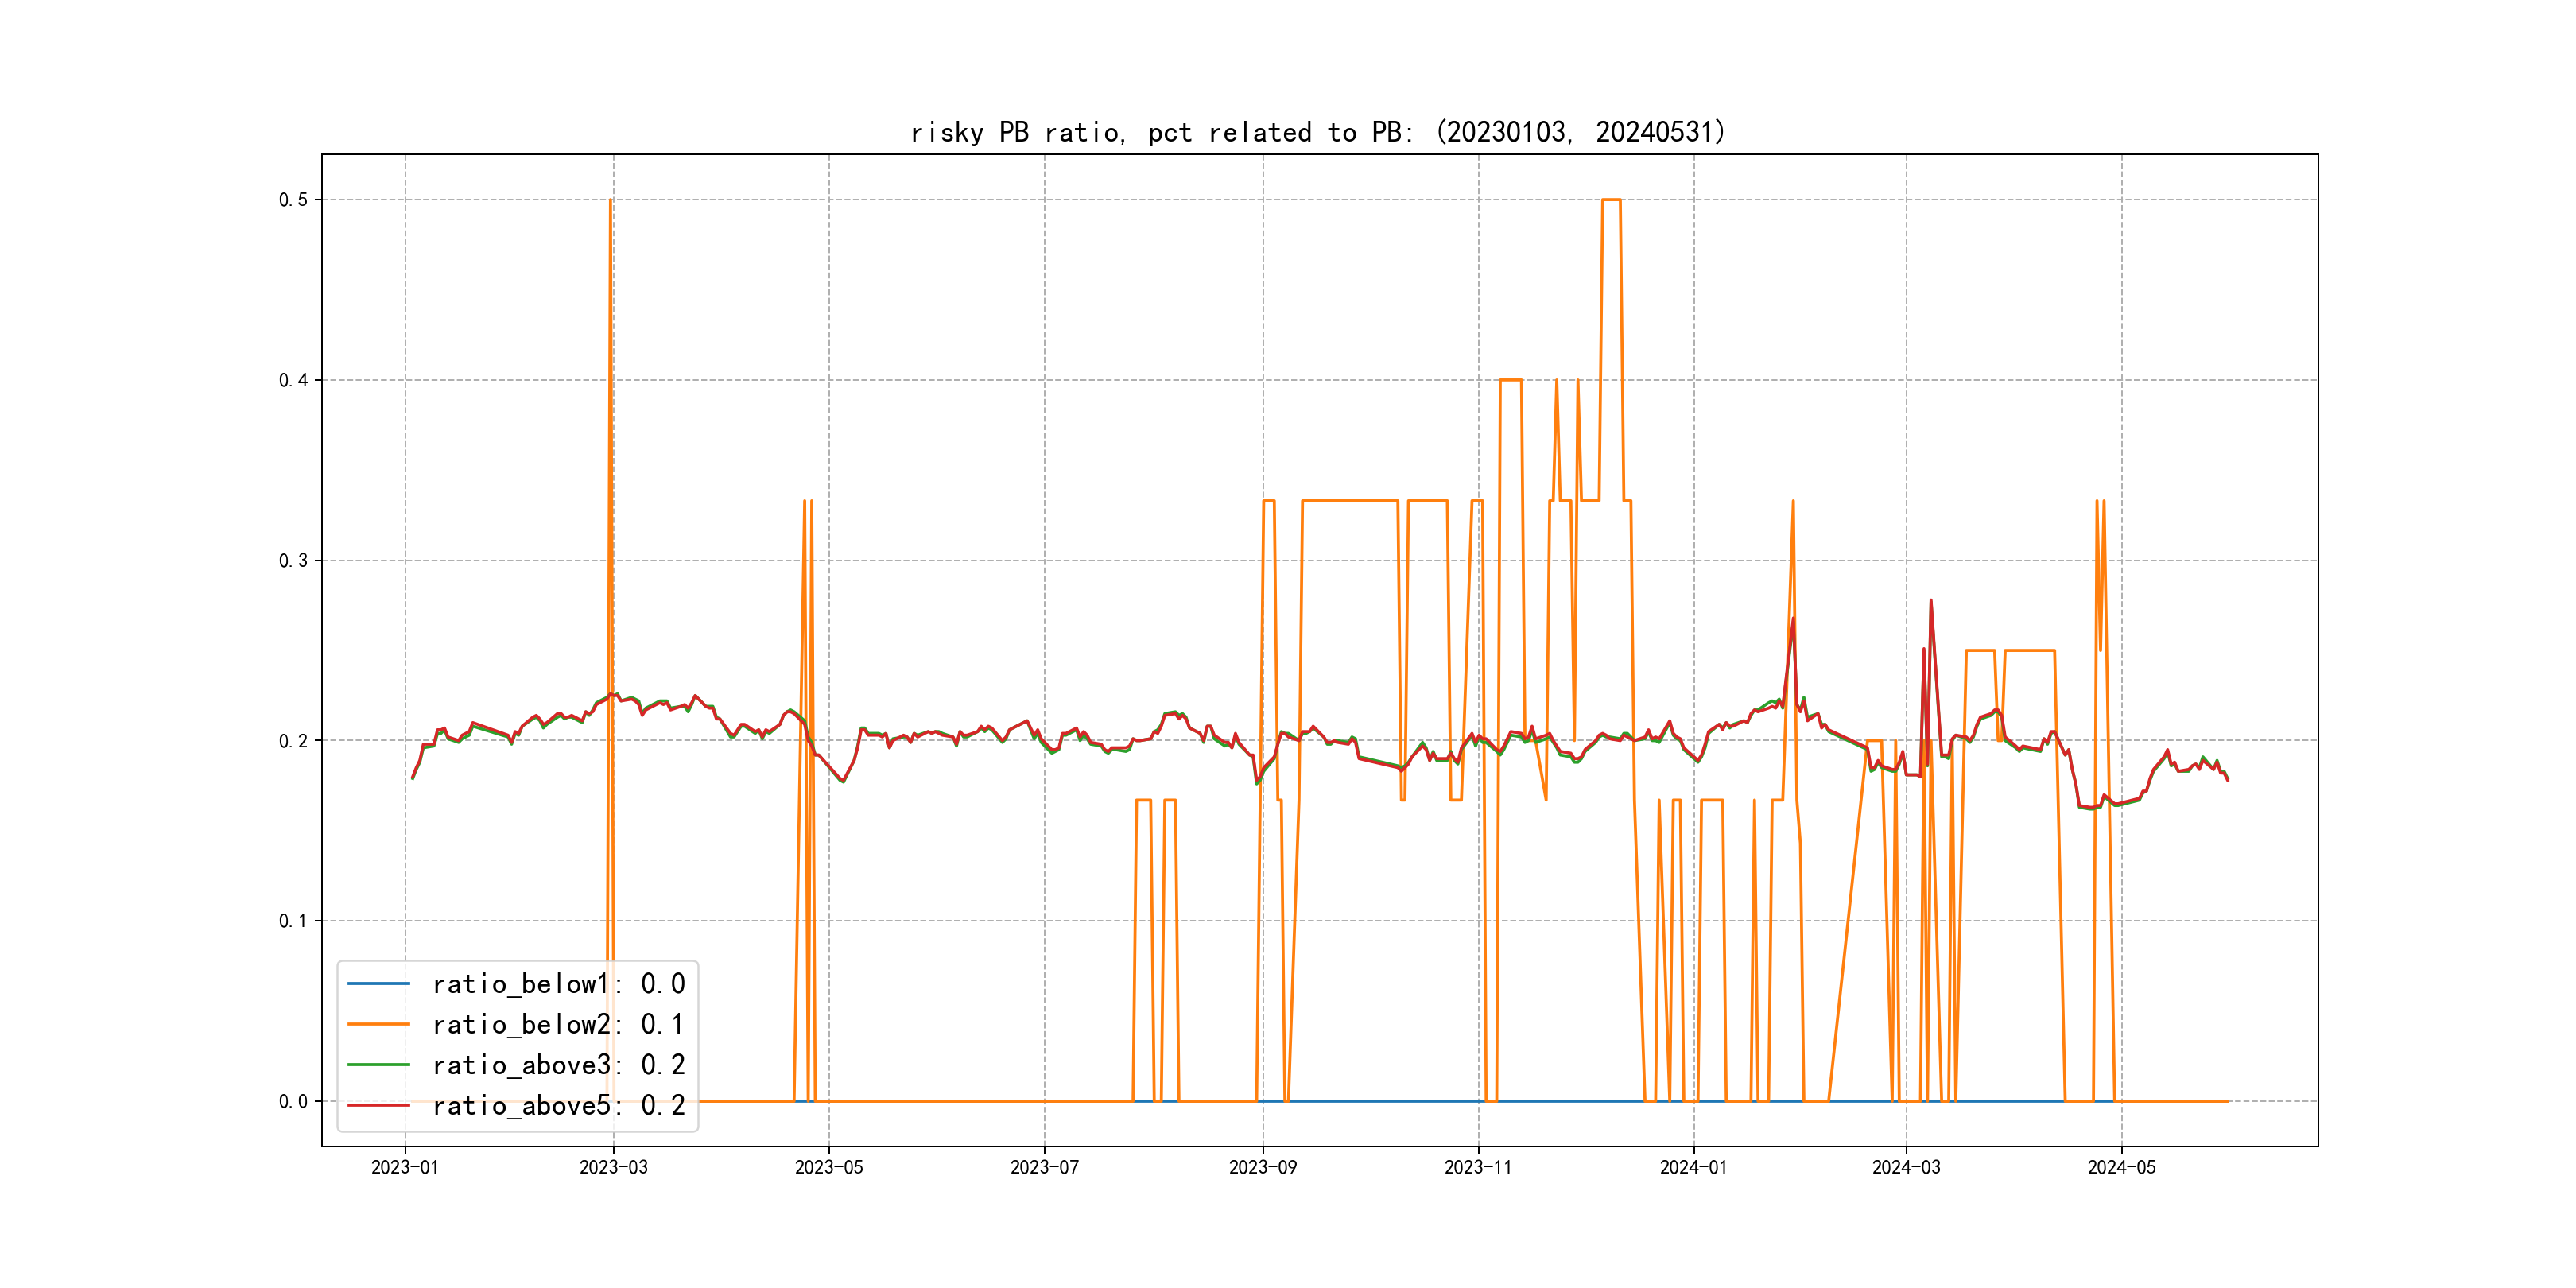This screenshot has width=2576, height=1288.
Task: Click the chart title text
Action: pos(1318,132)
